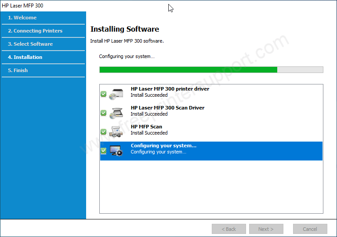Click the Configuring your system status above progress bar
This screenshot has width=337, height=237.
point(127,56)
